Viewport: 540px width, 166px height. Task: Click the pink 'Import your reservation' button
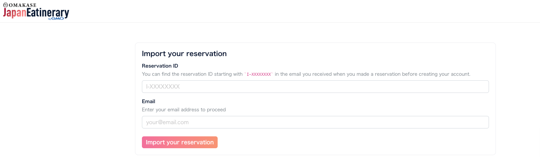[180, 142]
